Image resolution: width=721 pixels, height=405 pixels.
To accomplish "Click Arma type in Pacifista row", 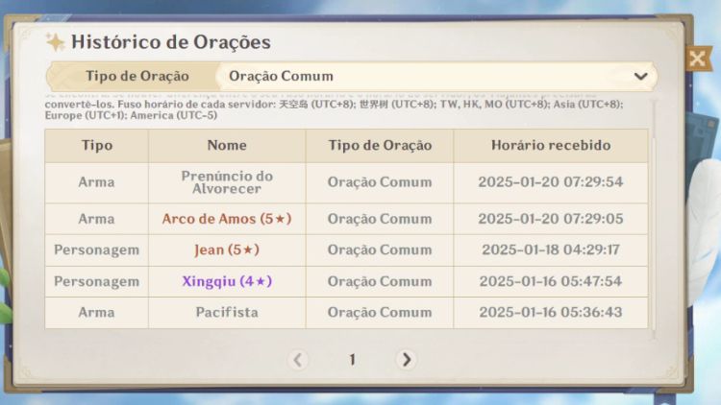I will click(x=96, y=313).
